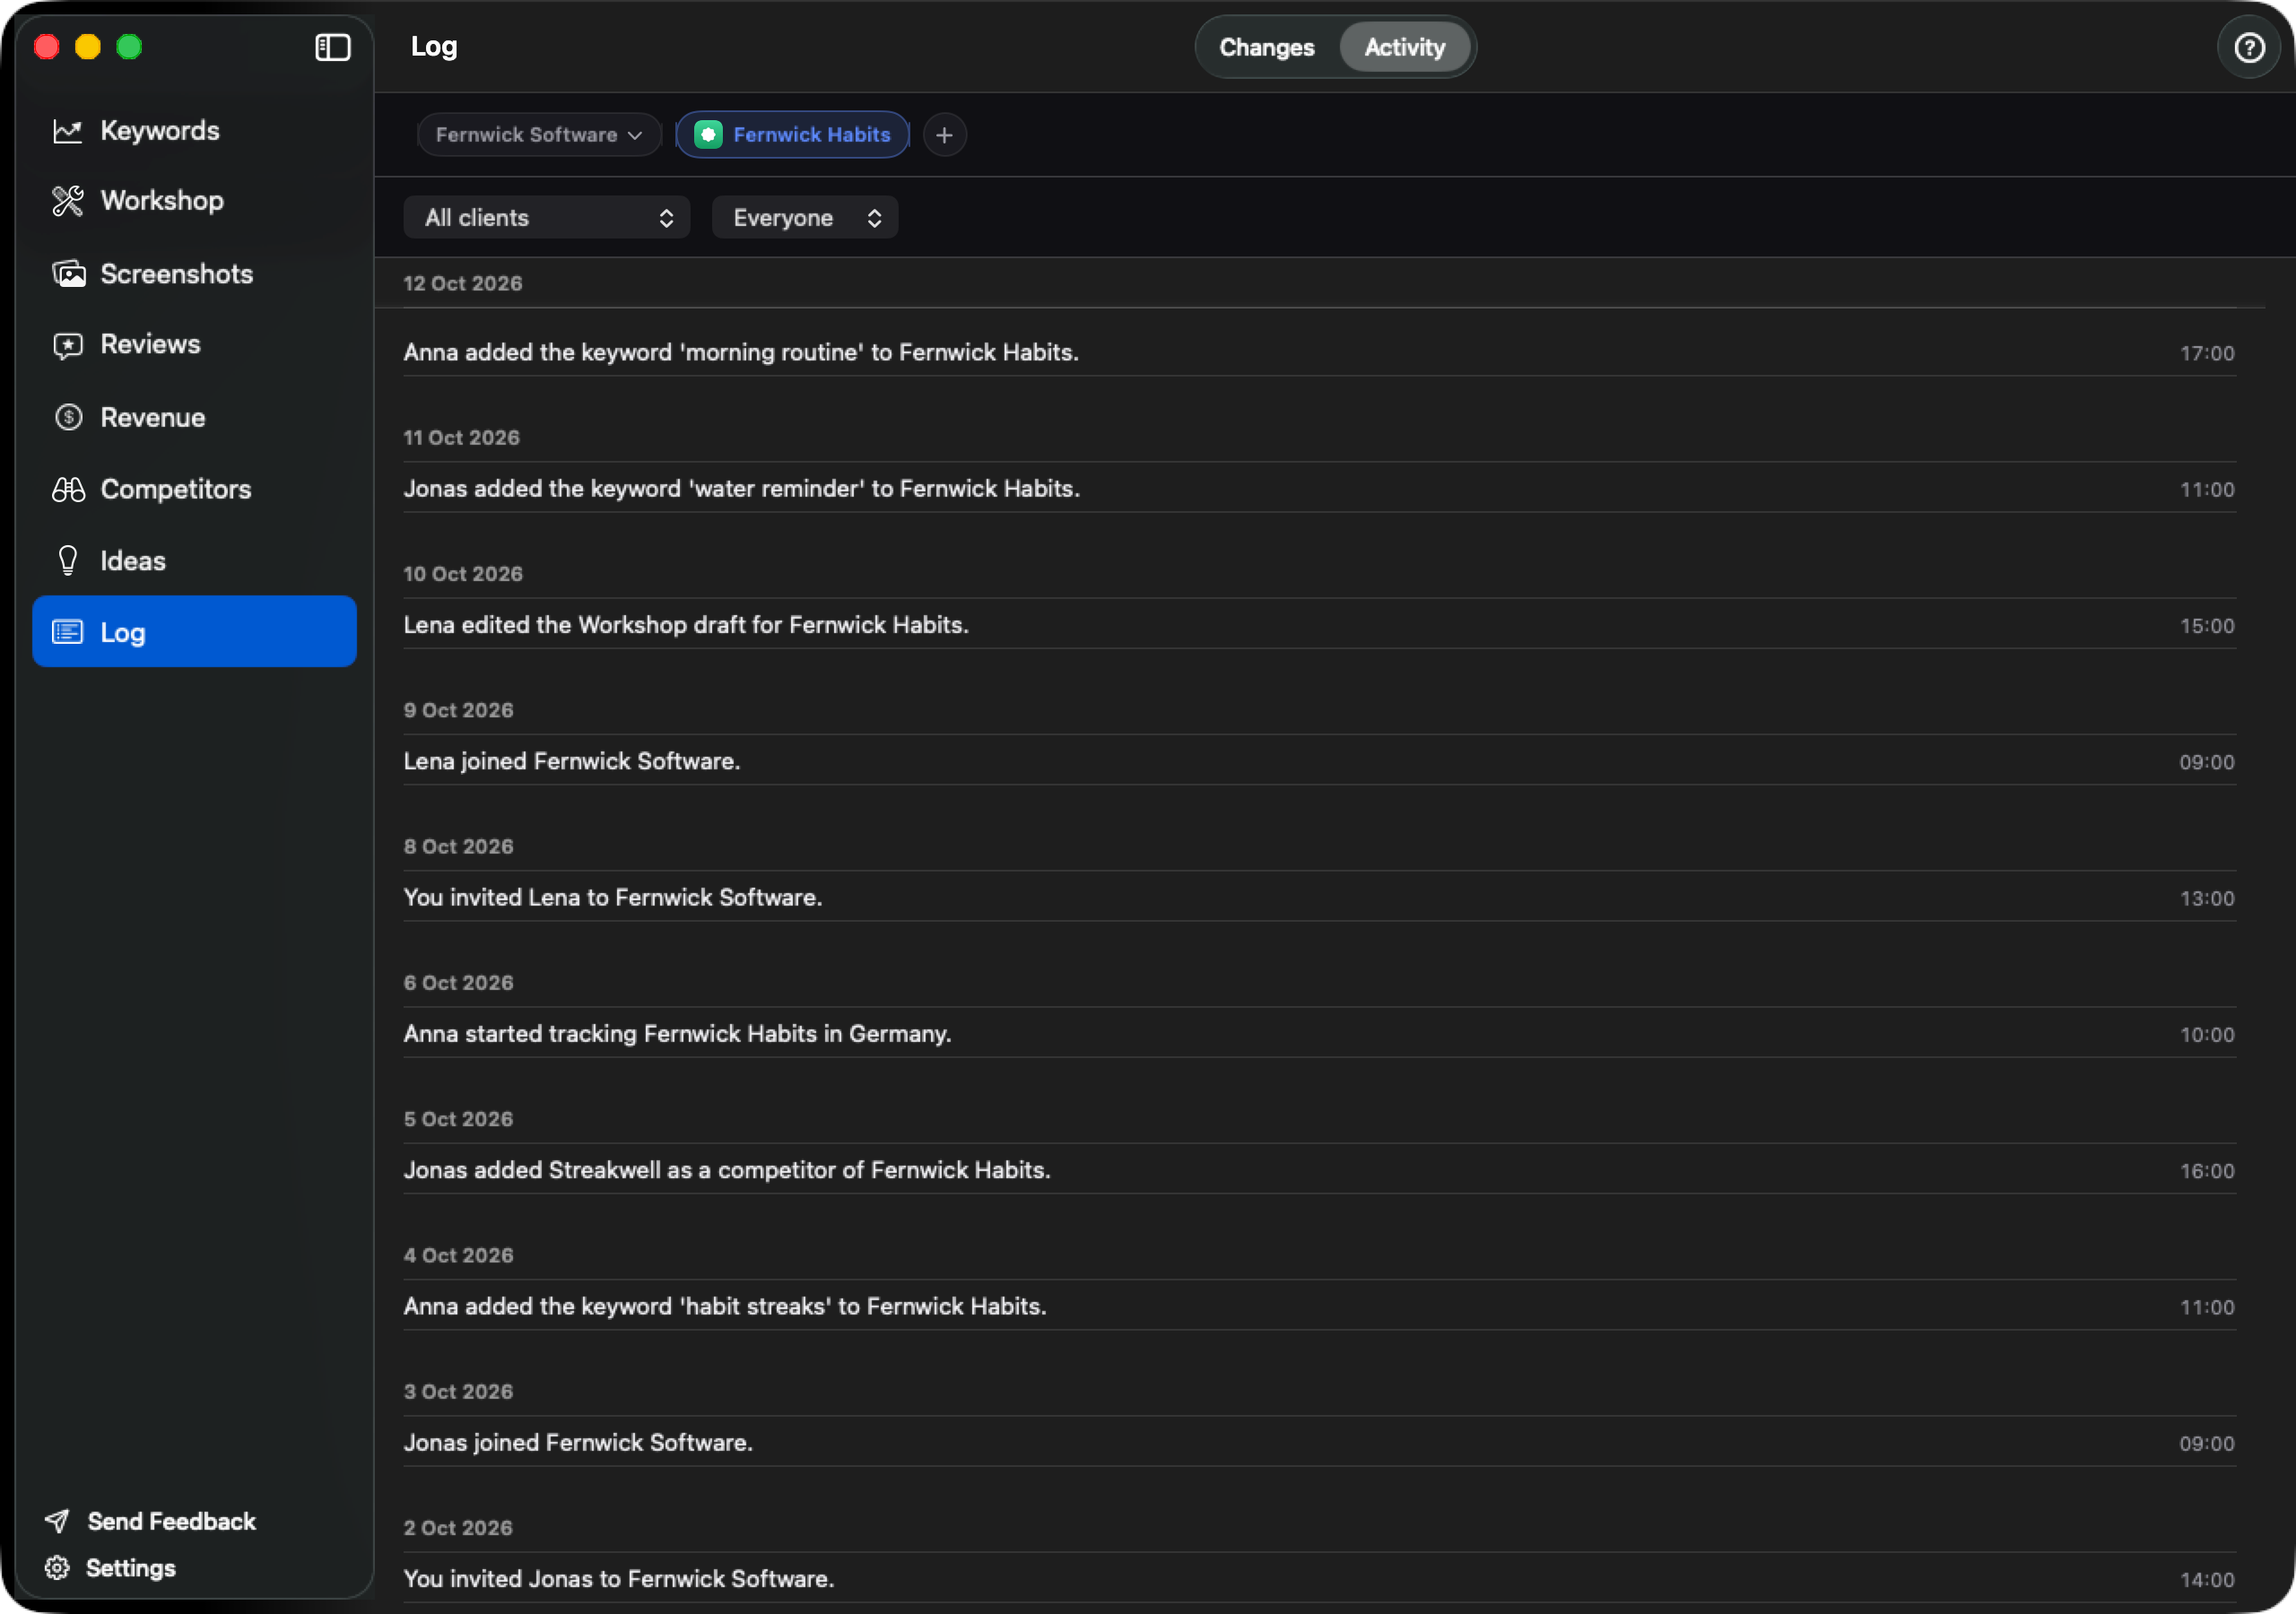
Task: Select 'Jonas joined Fernwick Software' entry
Action: coord(1319,1442)
